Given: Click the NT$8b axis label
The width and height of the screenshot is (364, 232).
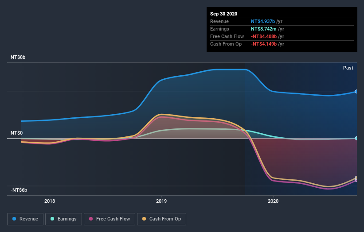Looking at the screenshot, I should [18, 57].
